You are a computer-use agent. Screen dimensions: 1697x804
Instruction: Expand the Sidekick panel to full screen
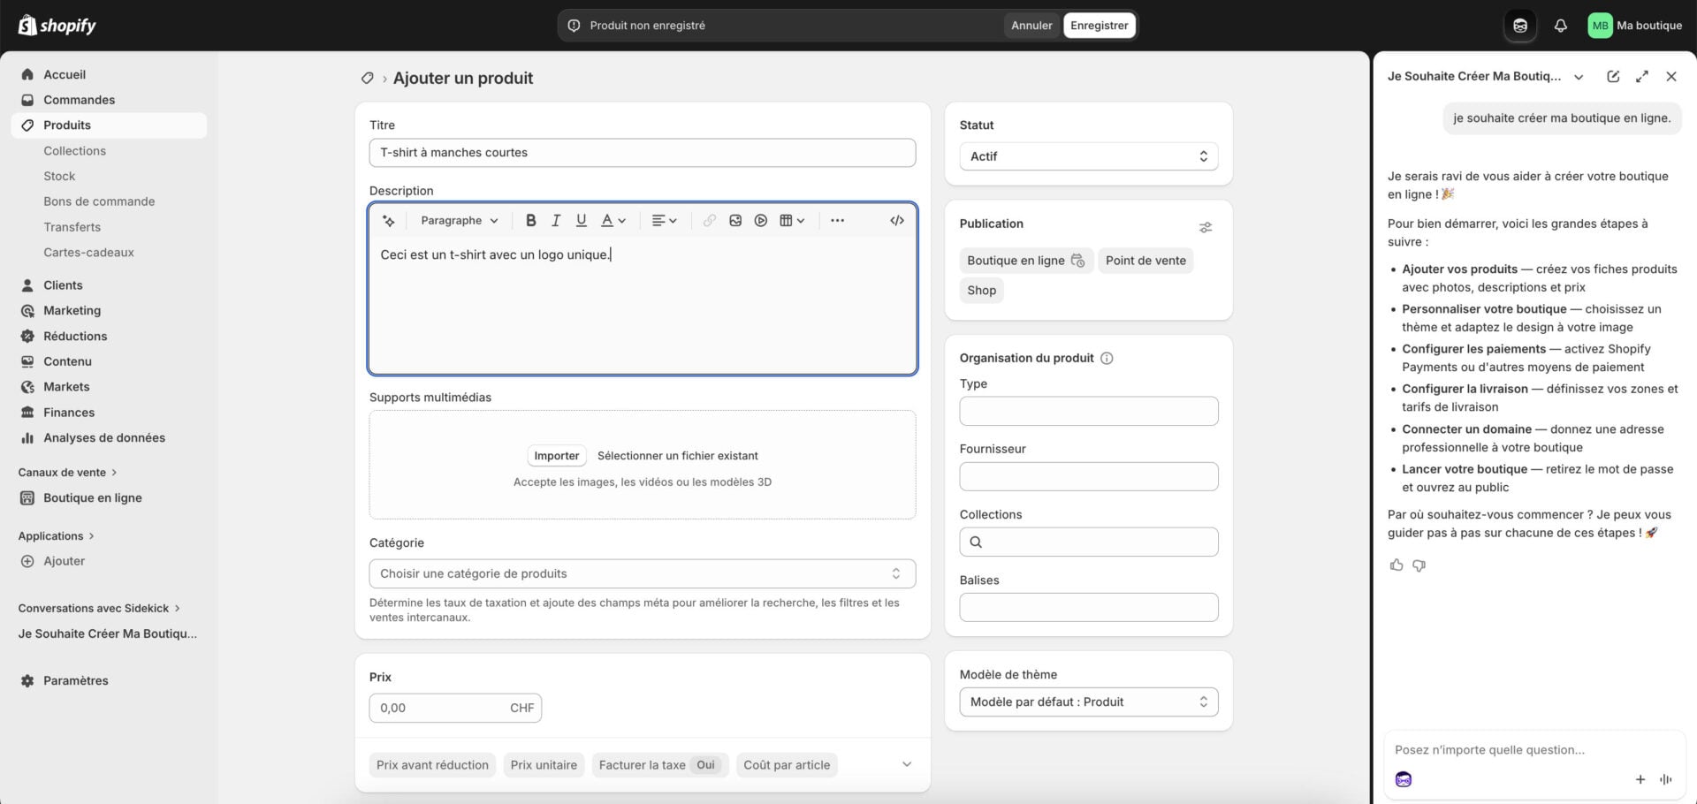coord(1642,76)
